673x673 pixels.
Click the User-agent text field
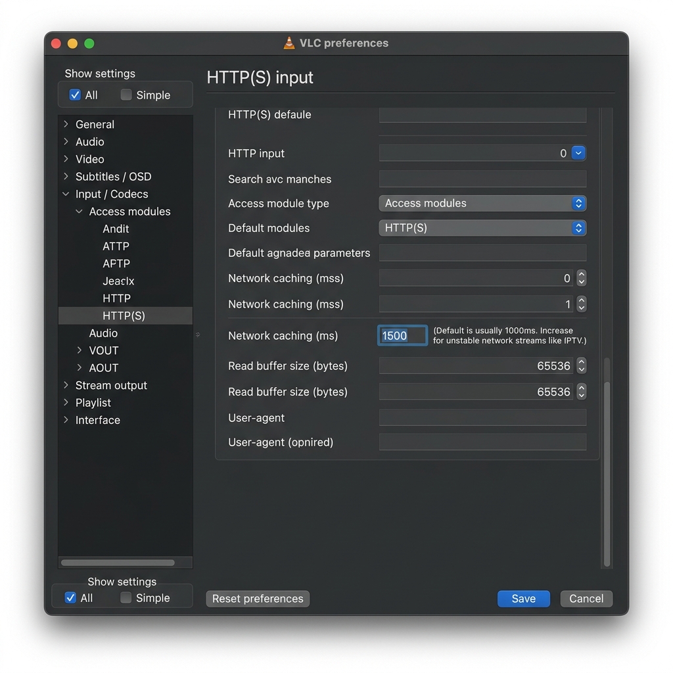[482, 417]
